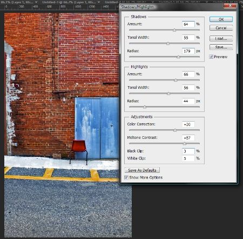Click the Midtone Contrast slider handle
The height and width of the screenshot is (239, 243).
click(185, 144)
